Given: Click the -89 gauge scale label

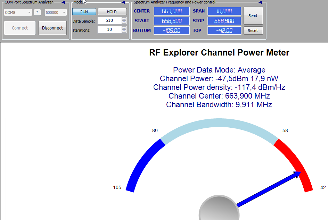Looking at the screenshot, I should [x=154, y=130].
